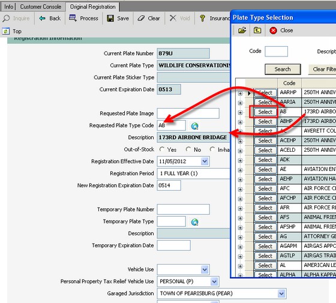Viewport: 336px width, 303px height.
Task: Click Select for plate code AGTLP
Action: [265, 256]
